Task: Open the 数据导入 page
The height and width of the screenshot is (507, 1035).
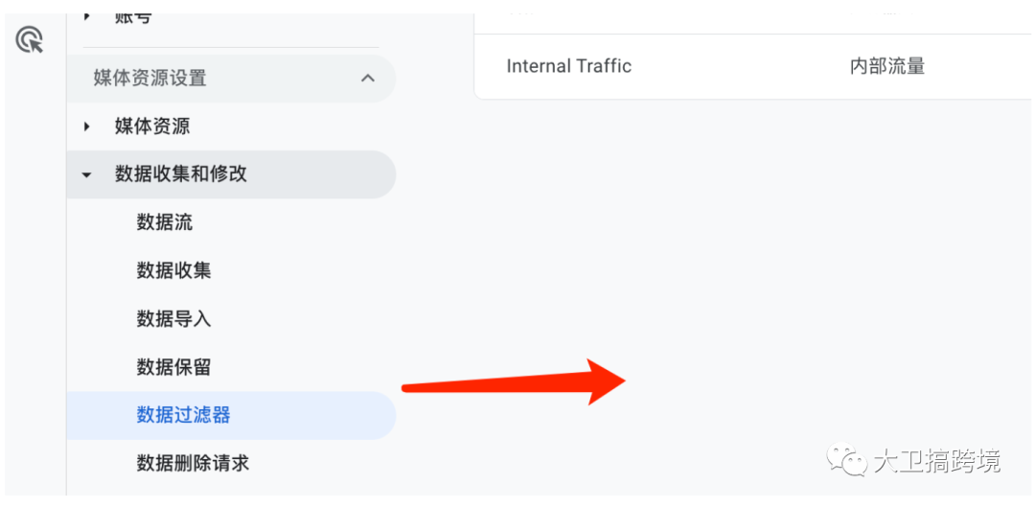Action: pyautogui.click(x=174, y=319)
